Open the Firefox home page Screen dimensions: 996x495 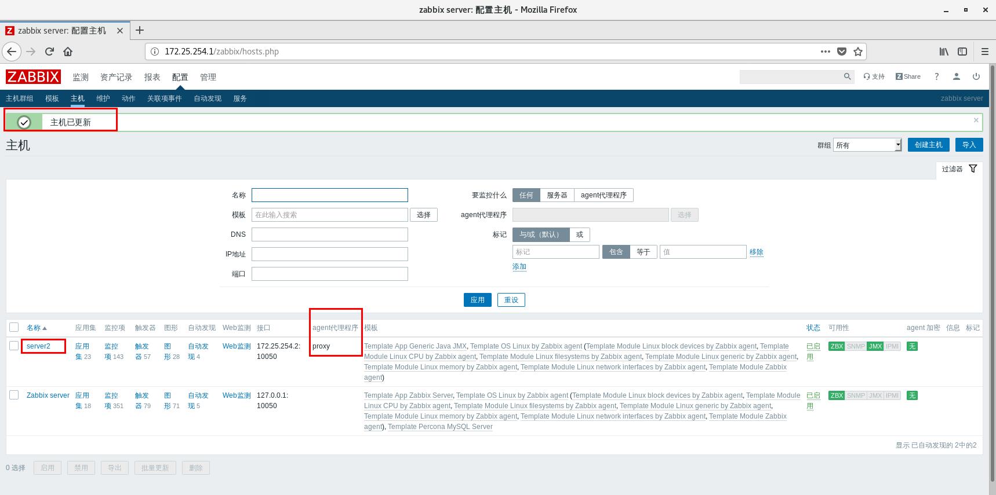click(x=68, y=52)
